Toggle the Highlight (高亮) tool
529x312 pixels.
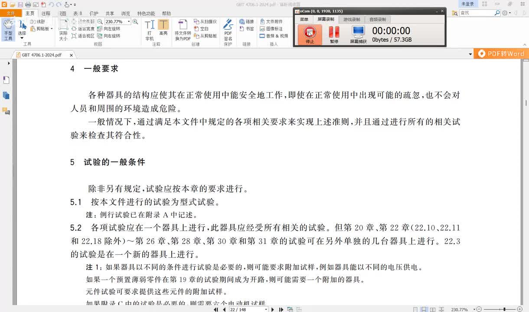point(163,28)
